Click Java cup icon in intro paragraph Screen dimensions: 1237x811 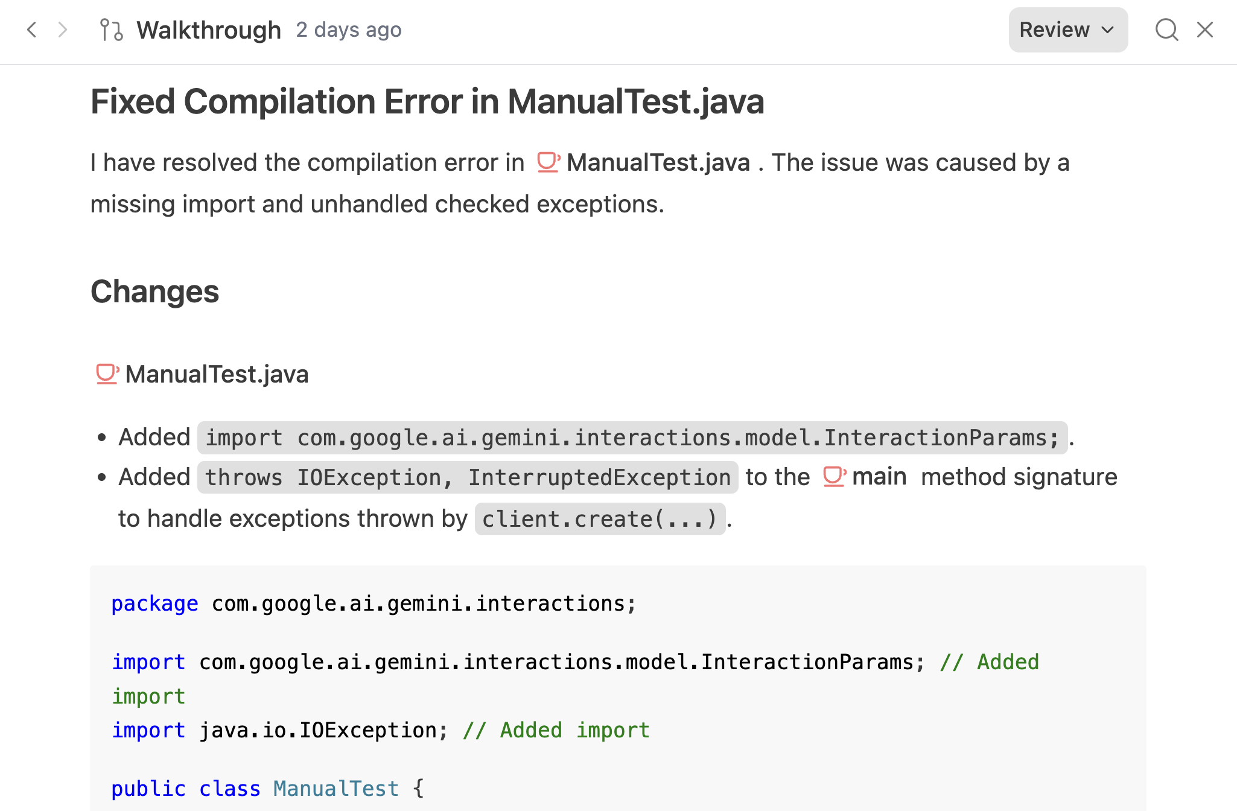[x=548, y=162]
